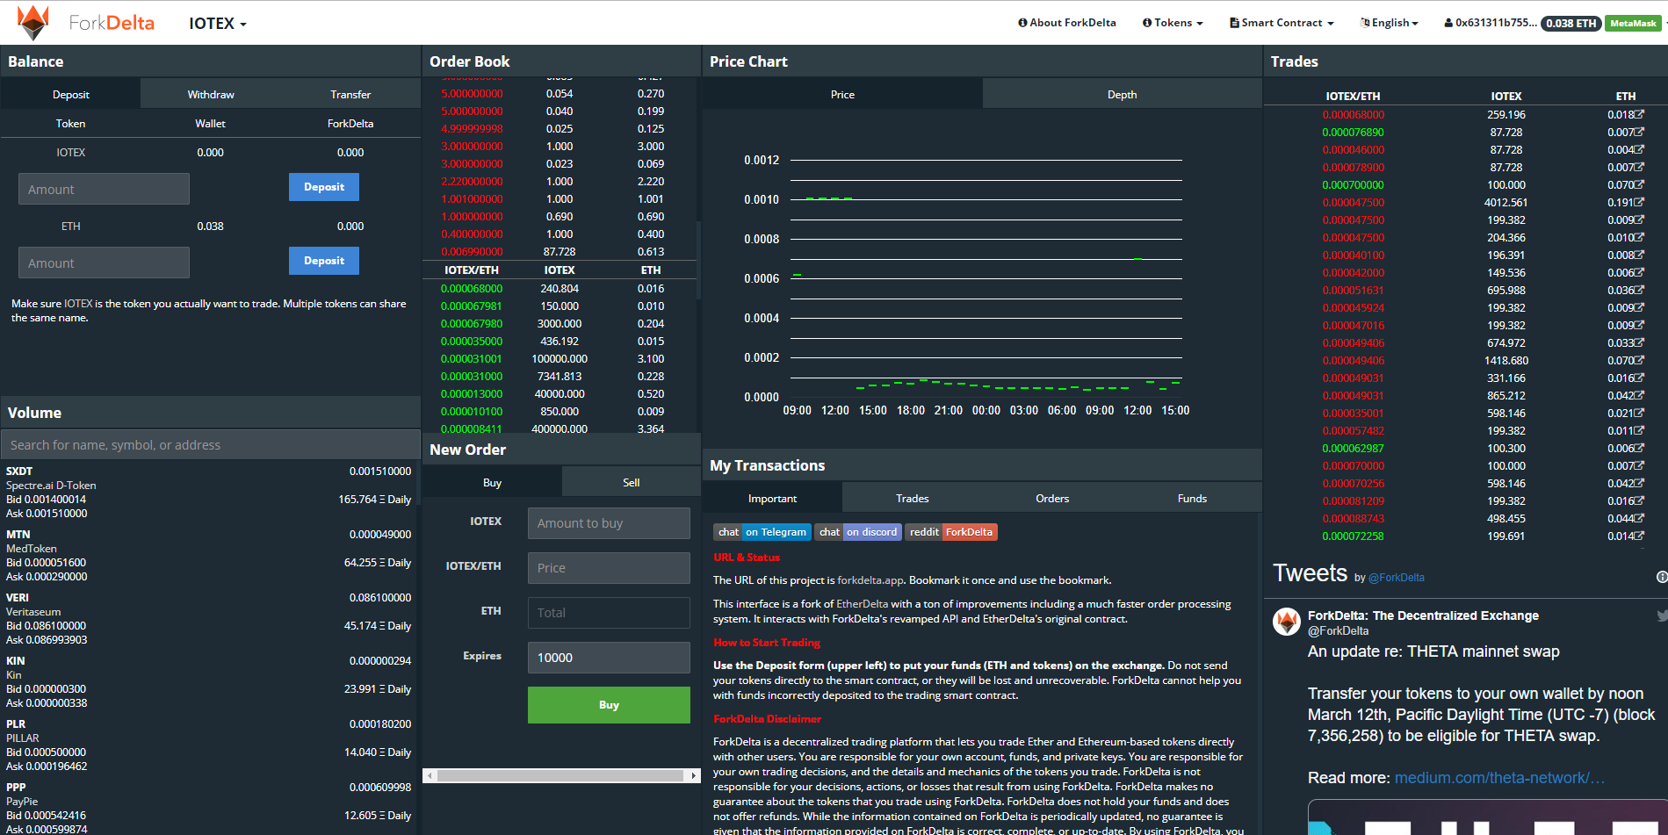1668x835 pixels.
Task: Click the Twitter info icon beside Tweets
Action: point(1661,577)
